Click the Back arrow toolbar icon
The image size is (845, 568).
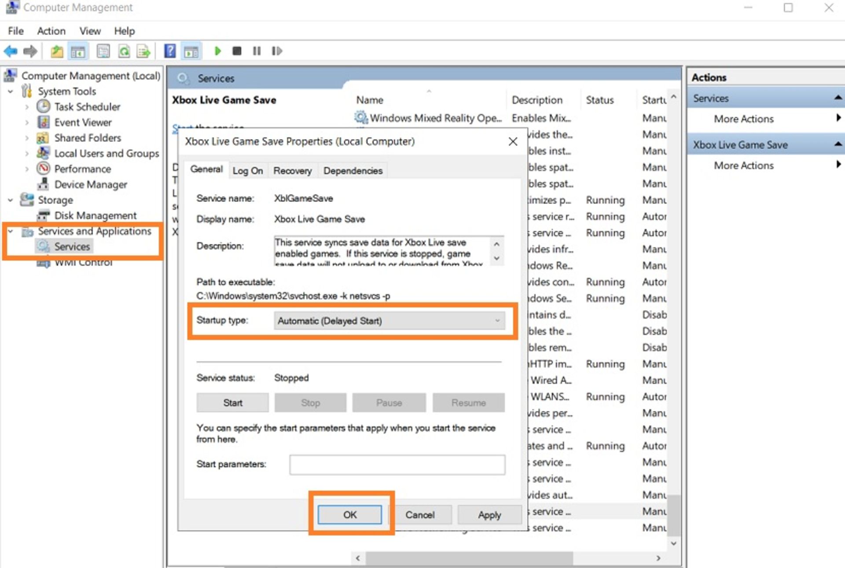(x=11, y=51)
